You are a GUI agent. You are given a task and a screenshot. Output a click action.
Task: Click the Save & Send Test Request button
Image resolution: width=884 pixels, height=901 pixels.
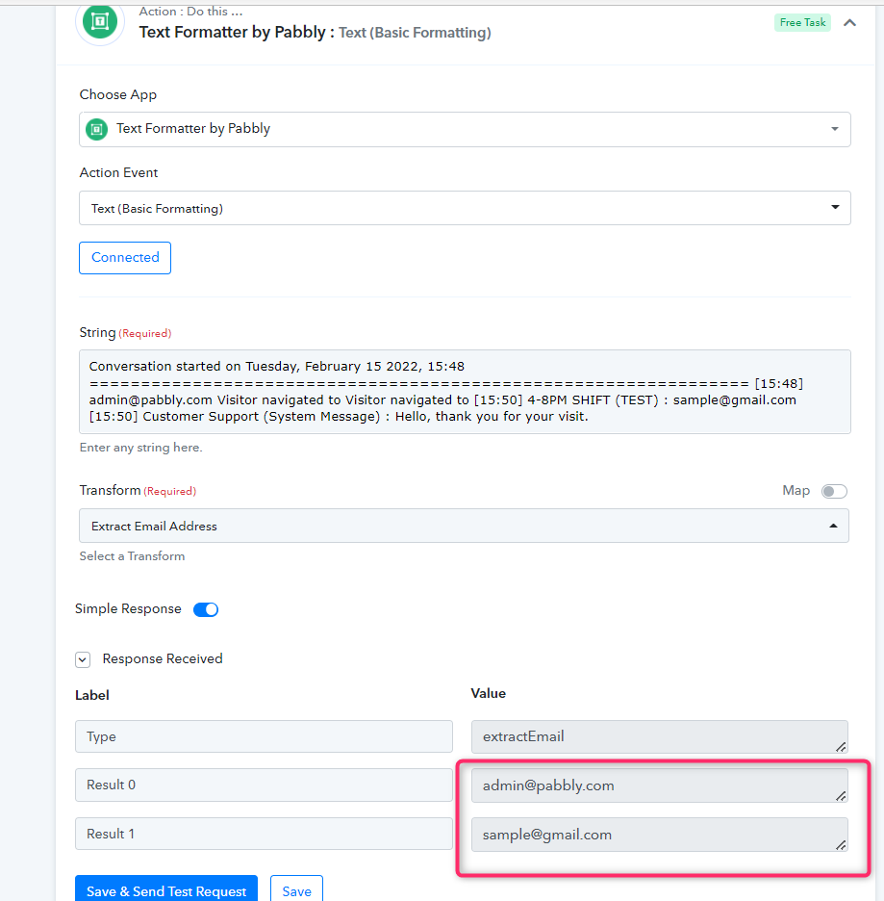point(166,890)
